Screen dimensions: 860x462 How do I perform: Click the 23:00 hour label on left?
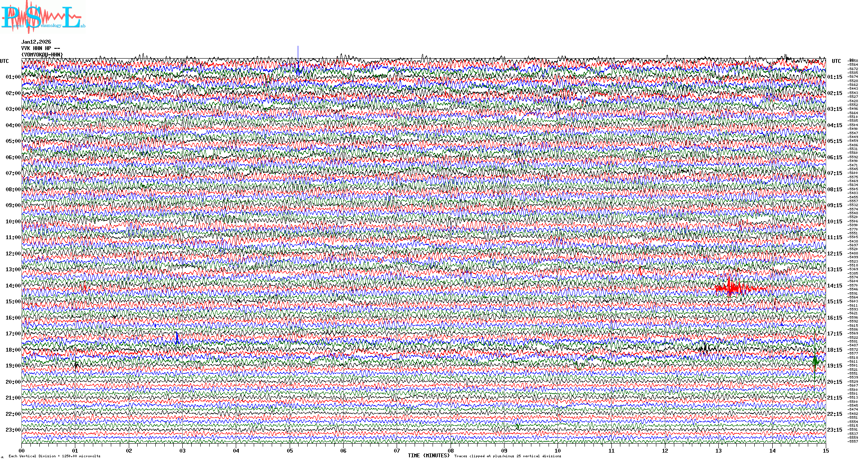tap(13, 430)
